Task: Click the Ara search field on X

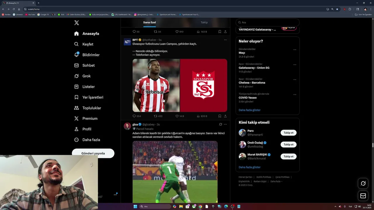Action: click(268, 22)
